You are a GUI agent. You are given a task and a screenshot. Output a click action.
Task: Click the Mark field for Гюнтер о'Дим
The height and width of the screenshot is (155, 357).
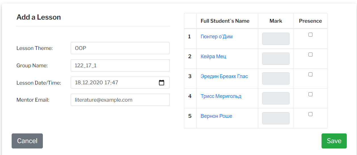point(276,39)
